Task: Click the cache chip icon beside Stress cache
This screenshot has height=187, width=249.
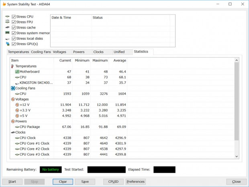Action: click(x=7, y=27)
